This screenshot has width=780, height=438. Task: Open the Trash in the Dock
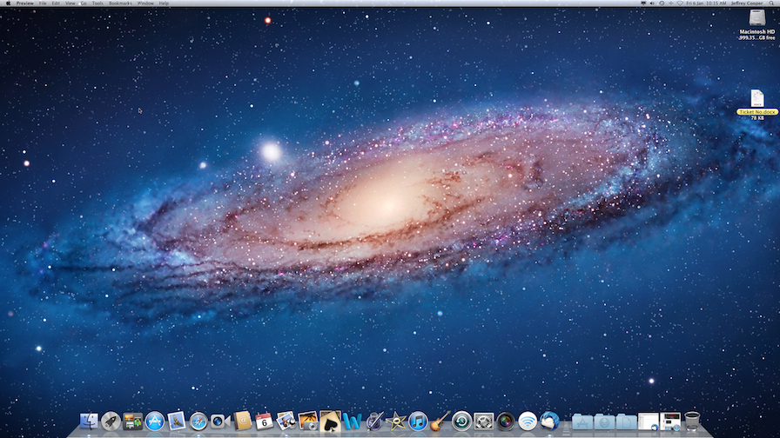[x=692, y=421]
